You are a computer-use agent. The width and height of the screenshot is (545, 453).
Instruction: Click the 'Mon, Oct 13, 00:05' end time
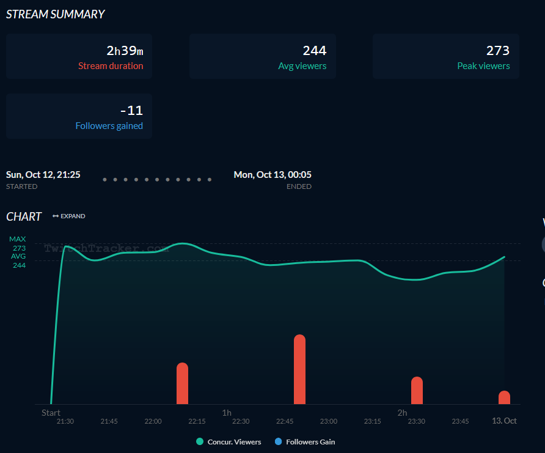pos(272,174)
